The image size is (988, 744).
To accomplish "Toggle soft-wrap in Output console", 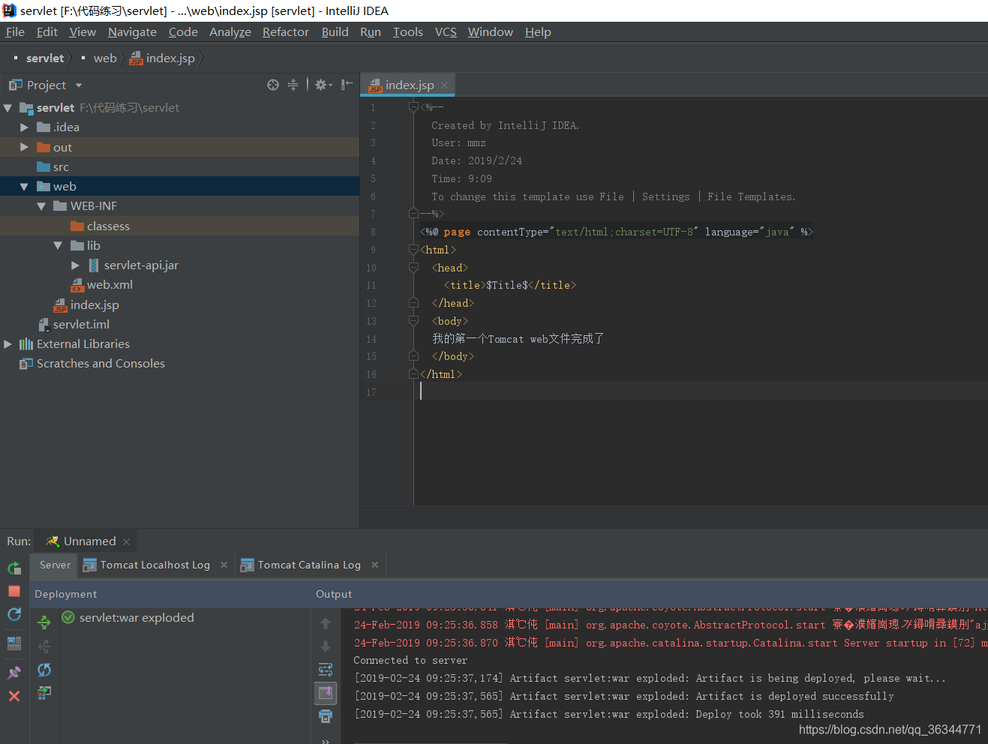I will [326, 670].
